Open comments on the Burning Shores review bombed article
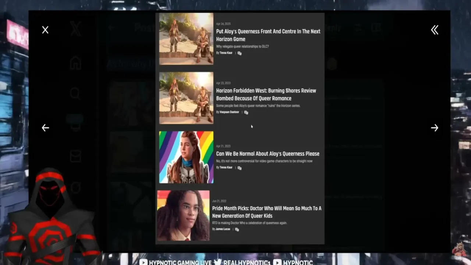The height and width of the screenshot is (265, 471). (x=246, y=112)
